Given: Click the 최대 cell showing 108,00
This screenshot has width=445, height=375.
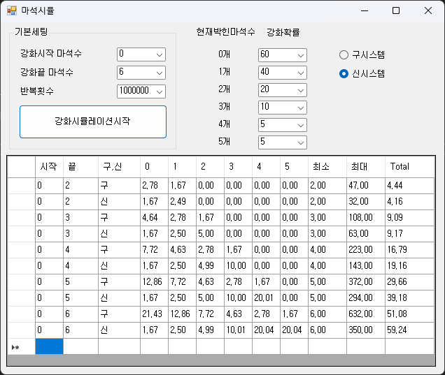Looking at the screenshot, I should (x=366, y=218).
